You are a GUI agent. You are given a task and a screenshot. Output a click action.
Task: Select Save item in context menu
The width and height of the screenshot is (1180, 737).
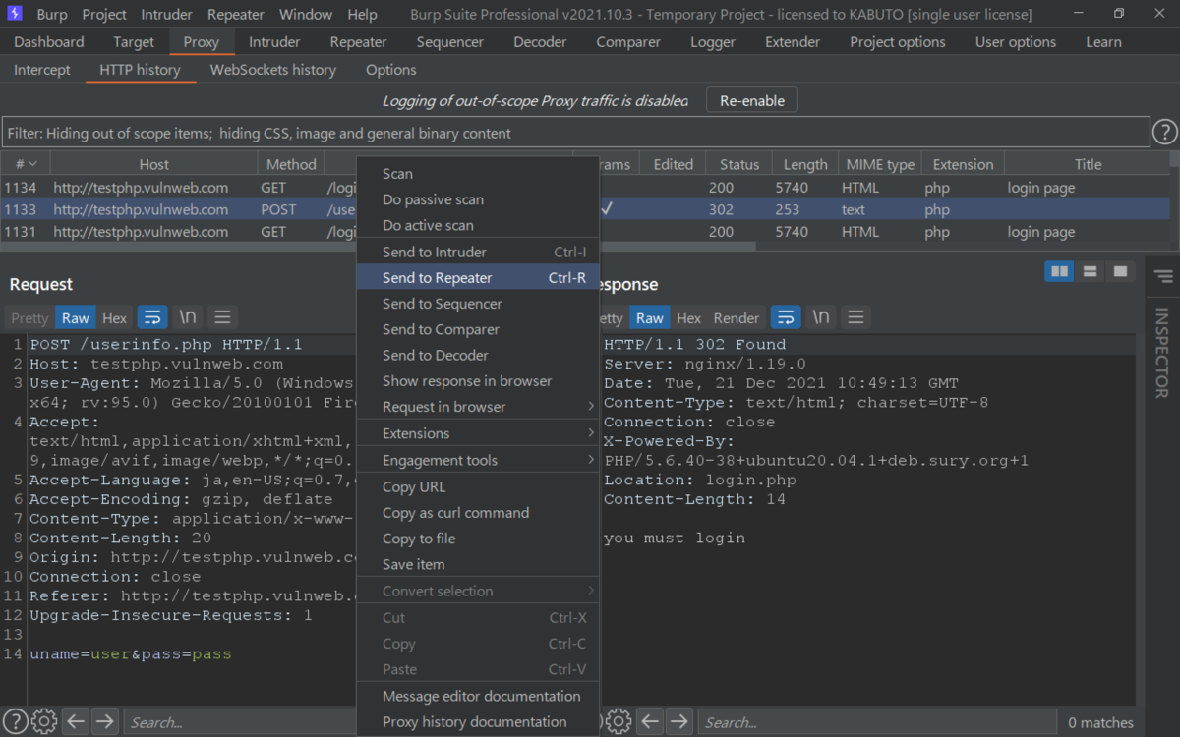click(478, 564)
